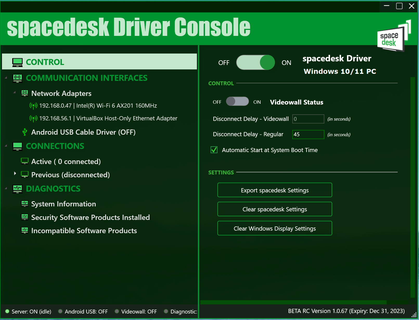Click the Android USB Cable Driver icon
This screenshot has width=419, height=320.
click(25, 132)
